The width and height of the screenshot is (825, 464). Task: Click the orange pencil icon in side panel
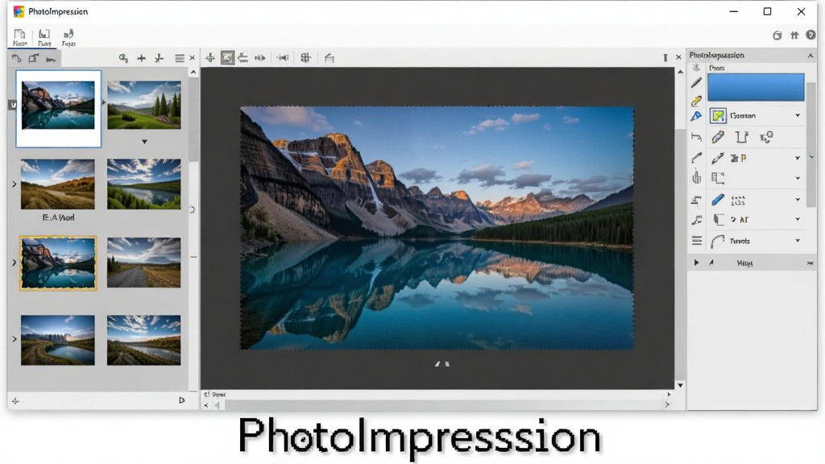coord(718,137)
